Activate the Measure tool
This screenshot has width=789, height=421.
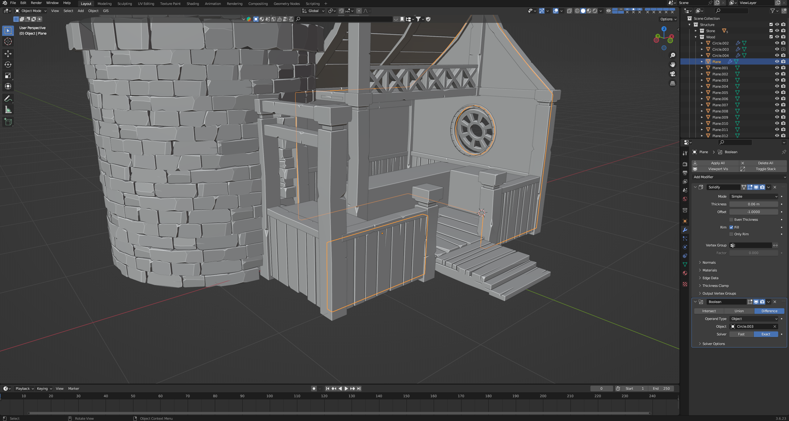8,110
